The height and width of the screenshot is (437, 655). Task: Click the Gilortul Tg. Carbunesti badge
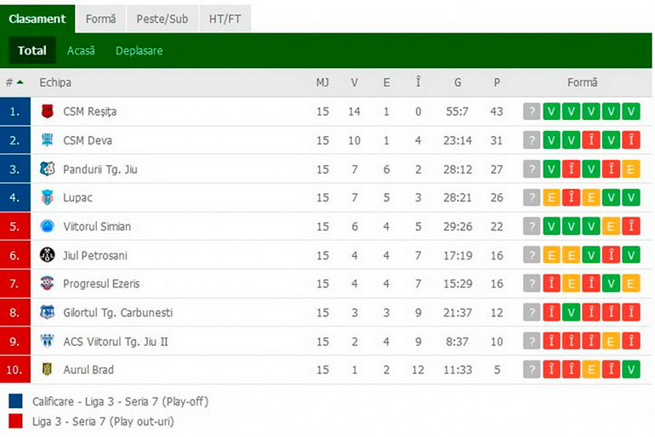click(47, 312)
